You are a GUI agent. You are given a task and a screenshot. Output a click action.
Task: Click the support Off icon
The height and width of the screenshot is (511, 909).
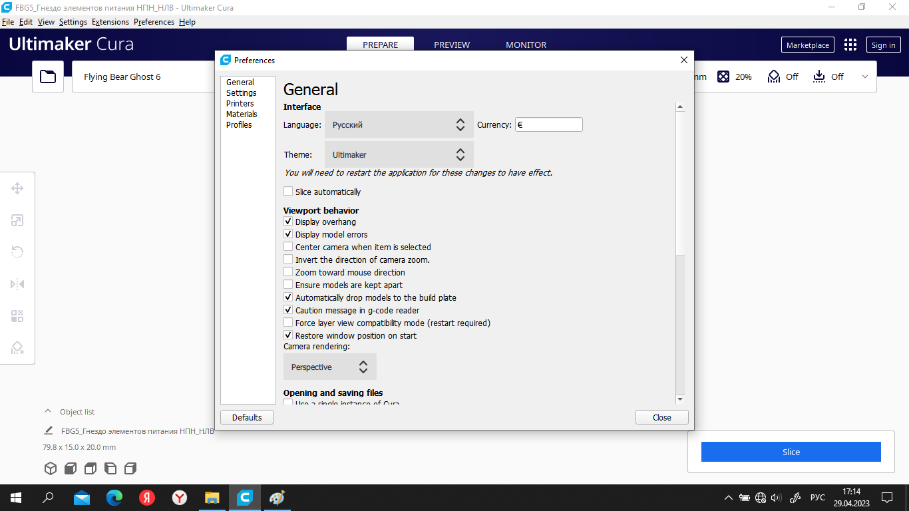[773, 77]
